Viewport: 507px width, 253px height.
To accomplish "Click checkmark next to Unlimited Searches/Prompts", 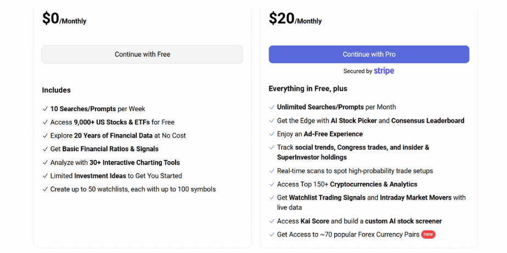I will pyautogui.click(x=272, y=107).
